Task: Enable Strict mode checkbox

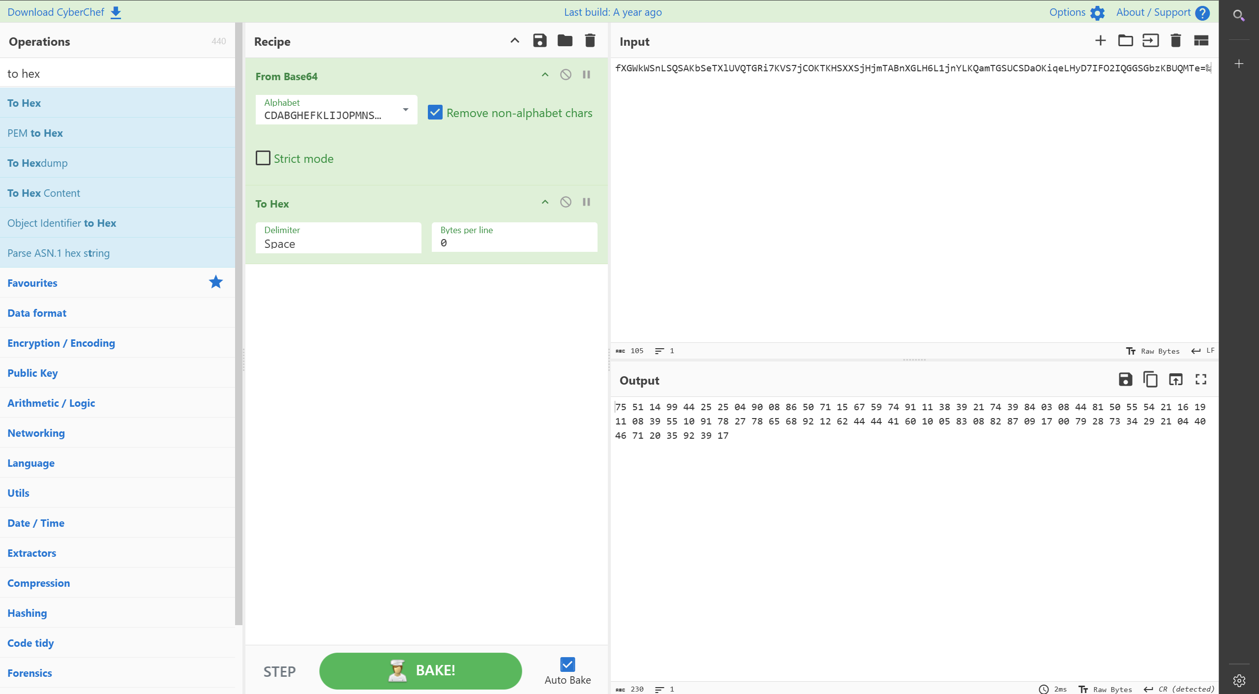Action: point(263,158)
